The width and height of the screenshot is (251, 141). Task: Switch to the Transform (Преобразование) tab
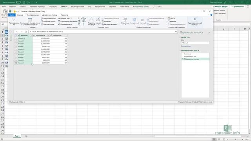(x=33, y=15)
